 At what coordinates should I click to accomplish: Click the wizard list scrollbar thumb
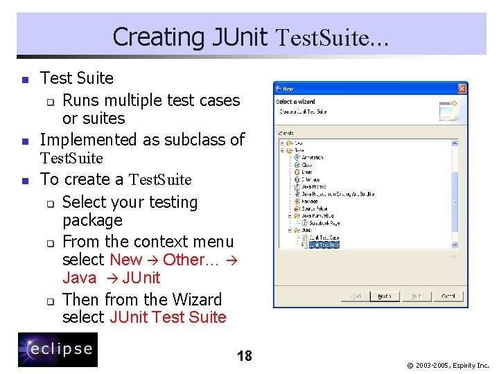455,202
